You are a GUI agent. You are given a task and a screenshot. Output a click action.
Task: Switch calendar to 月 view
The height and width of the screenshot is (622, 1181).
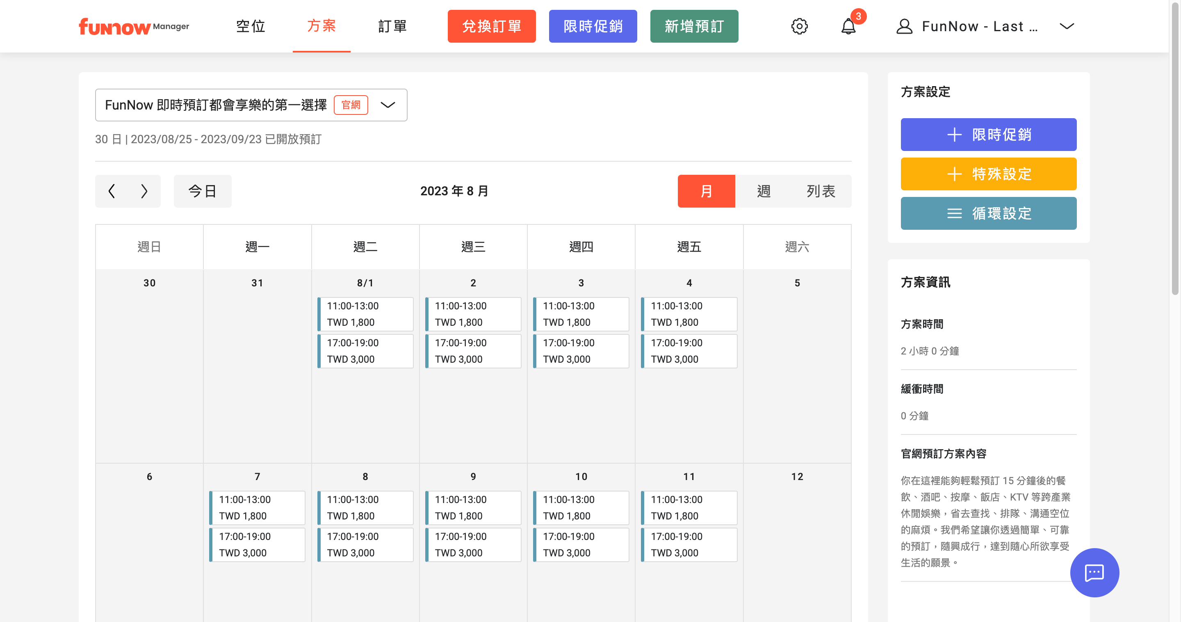(x=706, y=191)
